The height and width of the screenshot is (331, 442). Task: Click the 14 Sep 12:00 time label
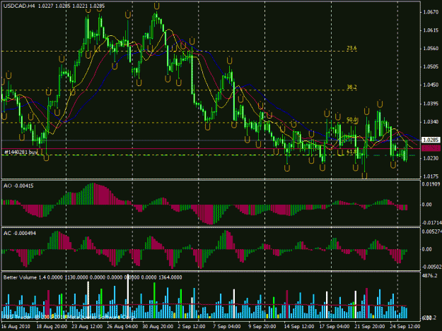pyautogui.click(x=299, y=327)
